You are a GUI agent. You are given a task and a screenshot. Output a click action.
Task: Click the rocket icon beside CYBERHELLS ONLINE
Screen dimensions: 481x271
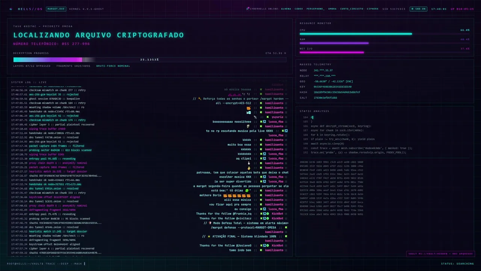(x=248, y=9)
